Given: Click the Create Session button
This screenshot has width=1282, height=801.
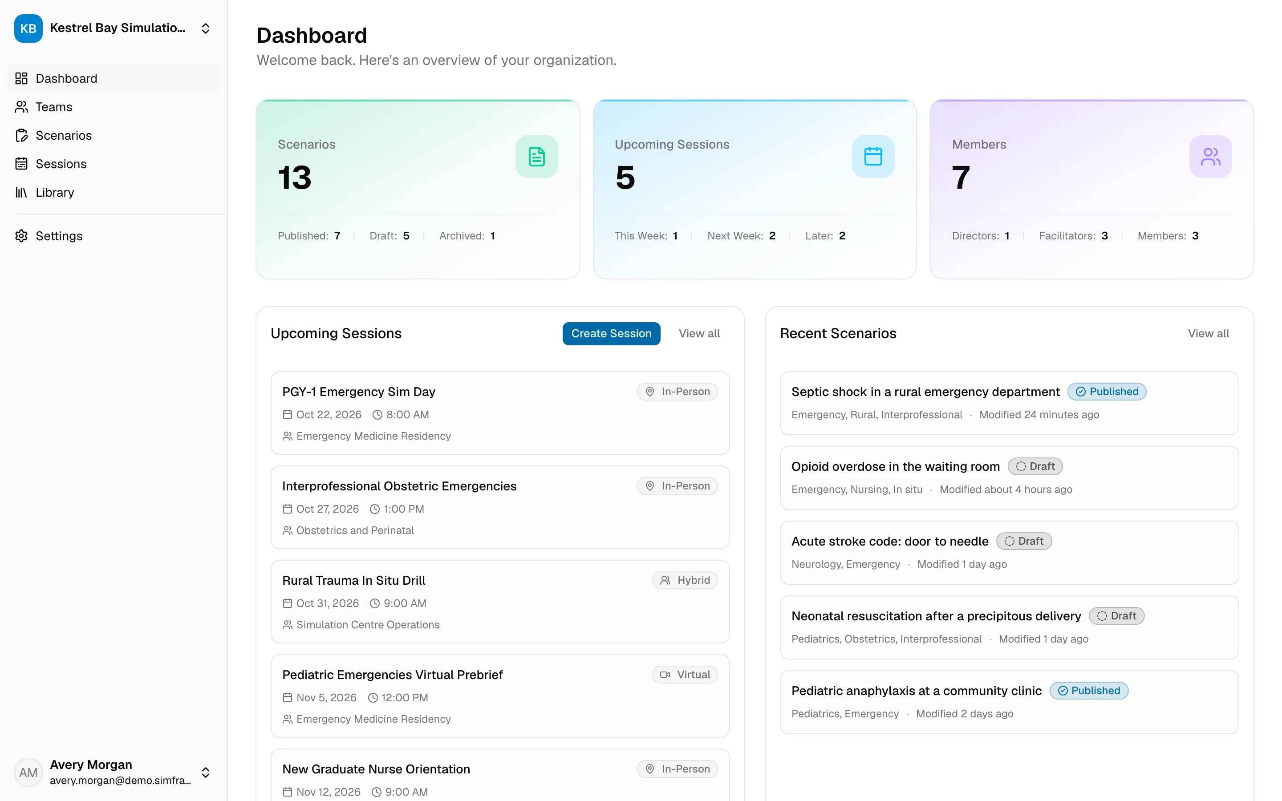Looking at the screenshot, I should pyautogui.click(x=611, y=333).
